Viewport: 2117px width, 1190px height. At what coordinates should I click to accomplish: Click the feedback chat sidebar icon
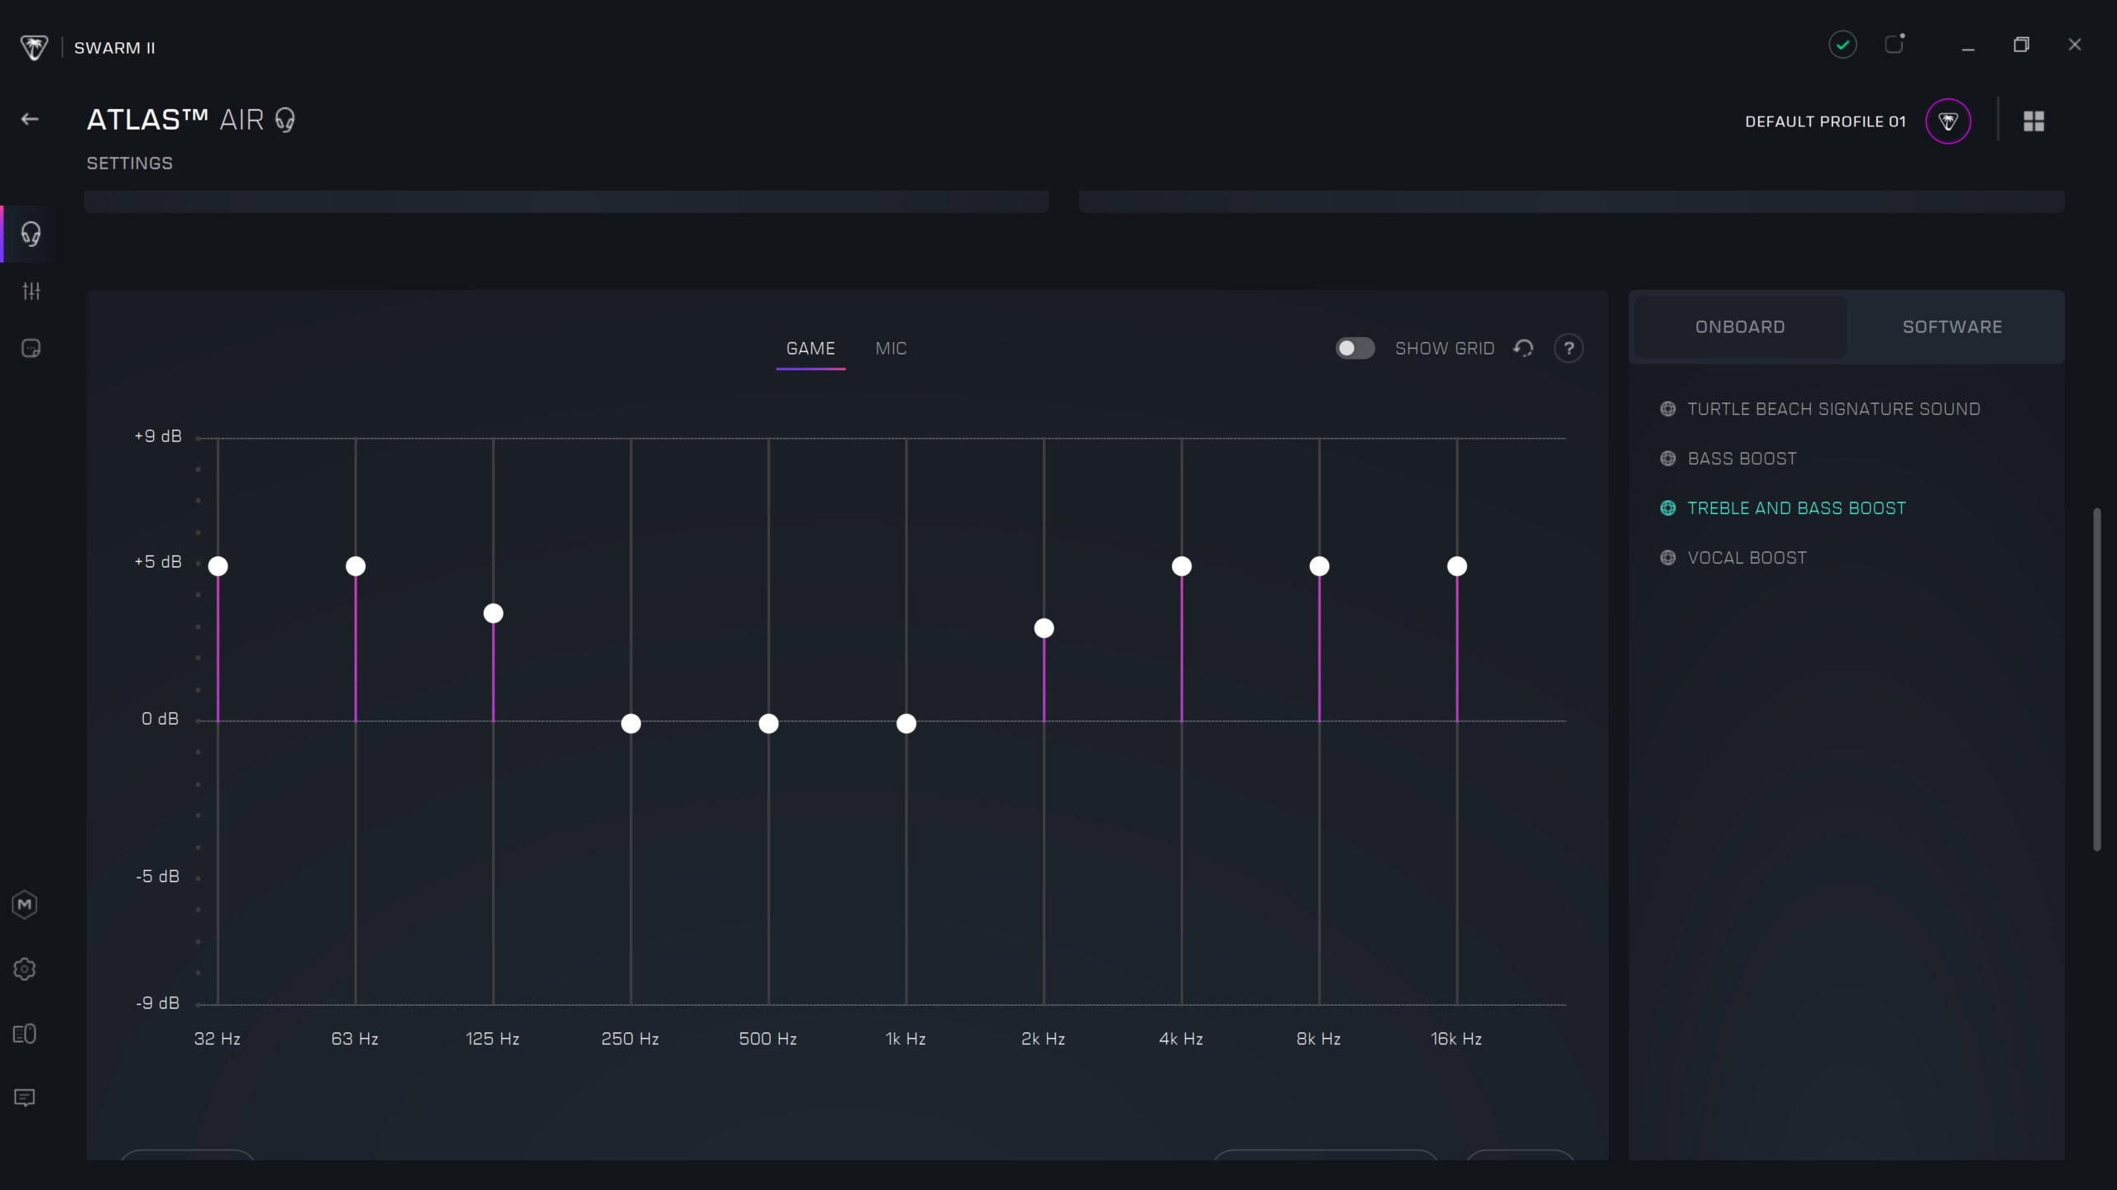[25, 1097]
